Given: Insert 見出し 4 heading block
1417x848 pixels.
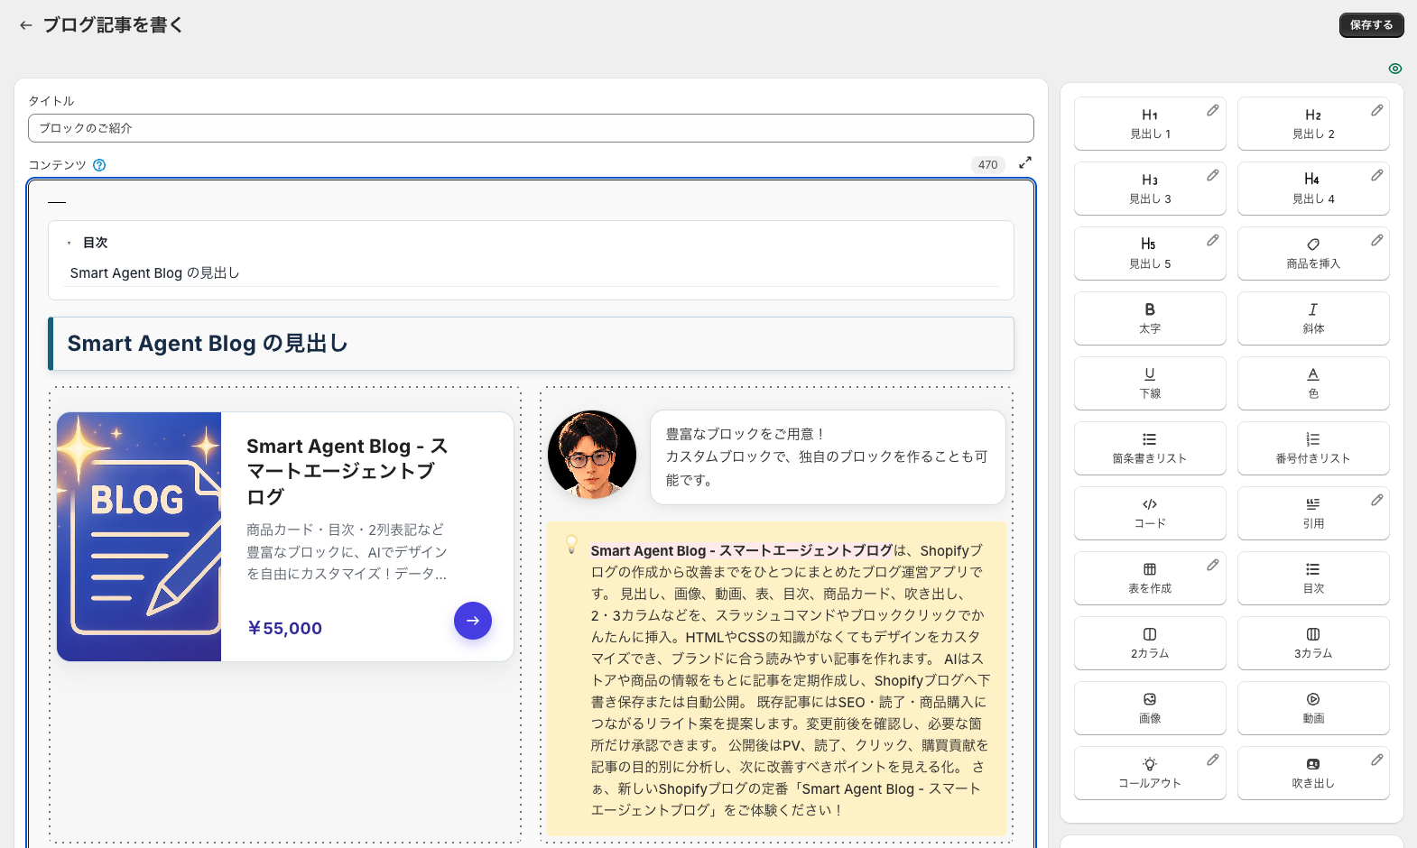Looking at the screenshot, I should pyautogui.click(x=1313, y=189).
